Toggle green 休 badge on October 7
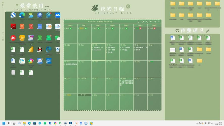The height and width of the screenshot is (126, 224). coord(126,28)
